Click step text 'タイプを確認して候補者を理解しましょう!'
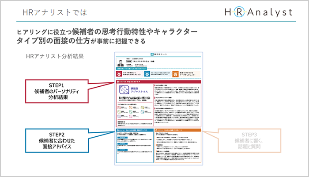 point(132,74)
